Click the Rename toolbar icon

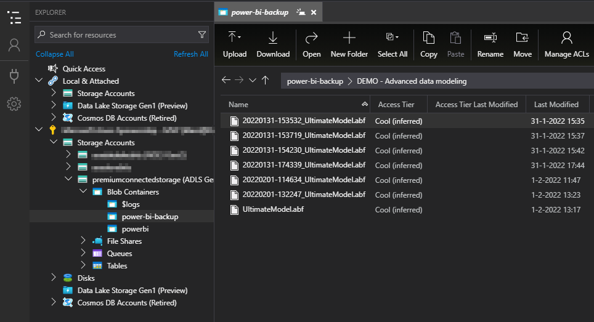click(490, 44)
